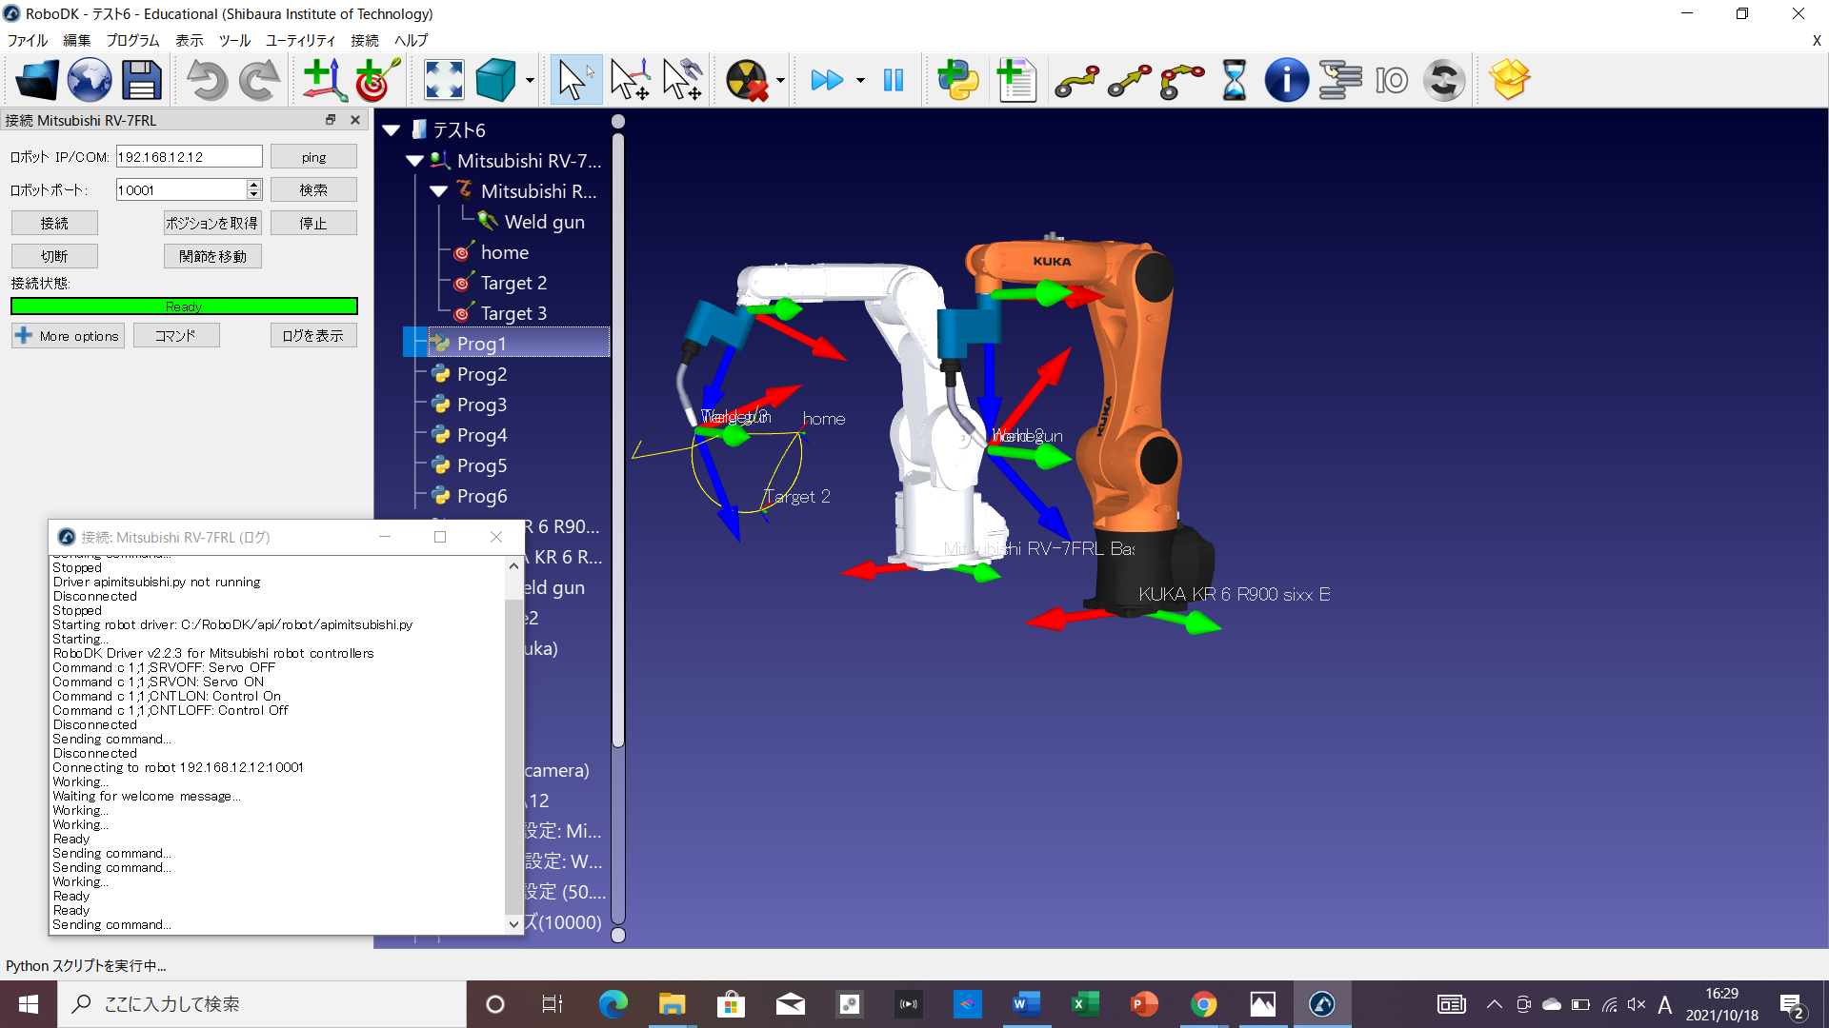Open the ユーティリティ menu
This screenshot has height=1028, width=1829.
click(300, 40)
